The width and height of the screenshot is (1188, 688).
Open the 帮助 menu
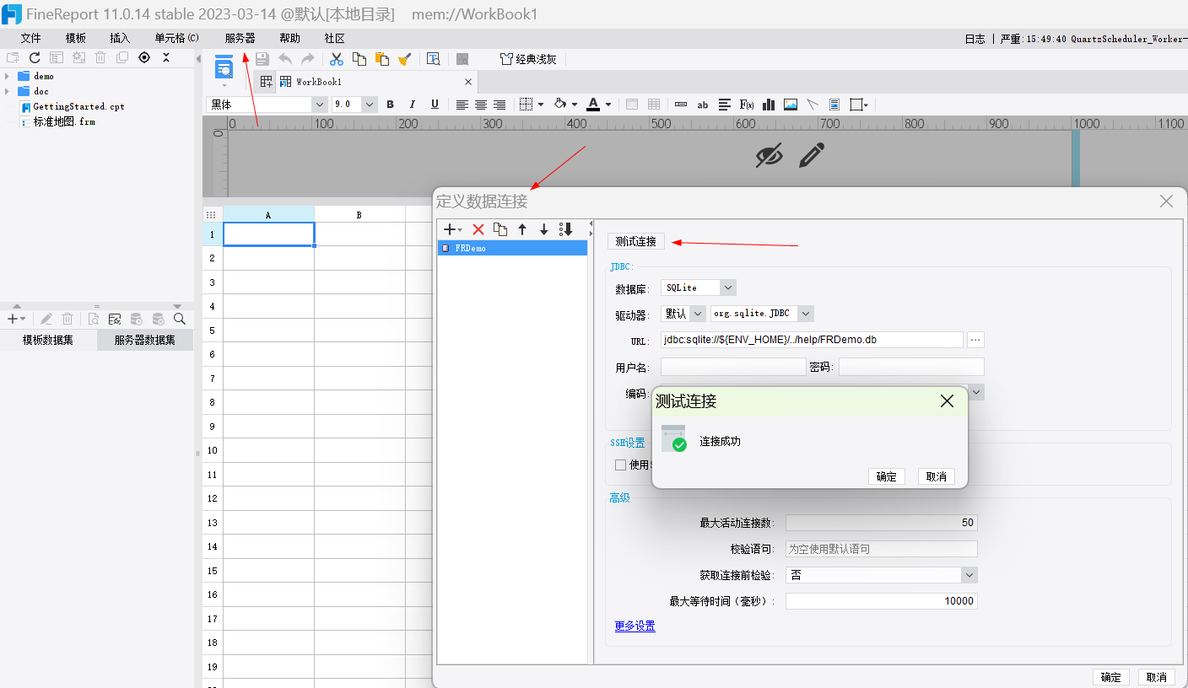point(289,39)
